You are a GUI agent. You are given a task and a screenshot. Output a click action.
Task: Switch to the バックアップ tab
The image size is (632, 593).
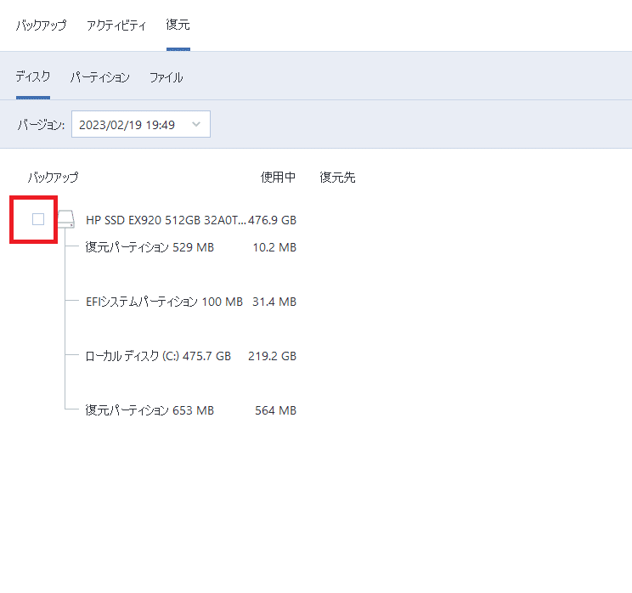click(41, 25)
